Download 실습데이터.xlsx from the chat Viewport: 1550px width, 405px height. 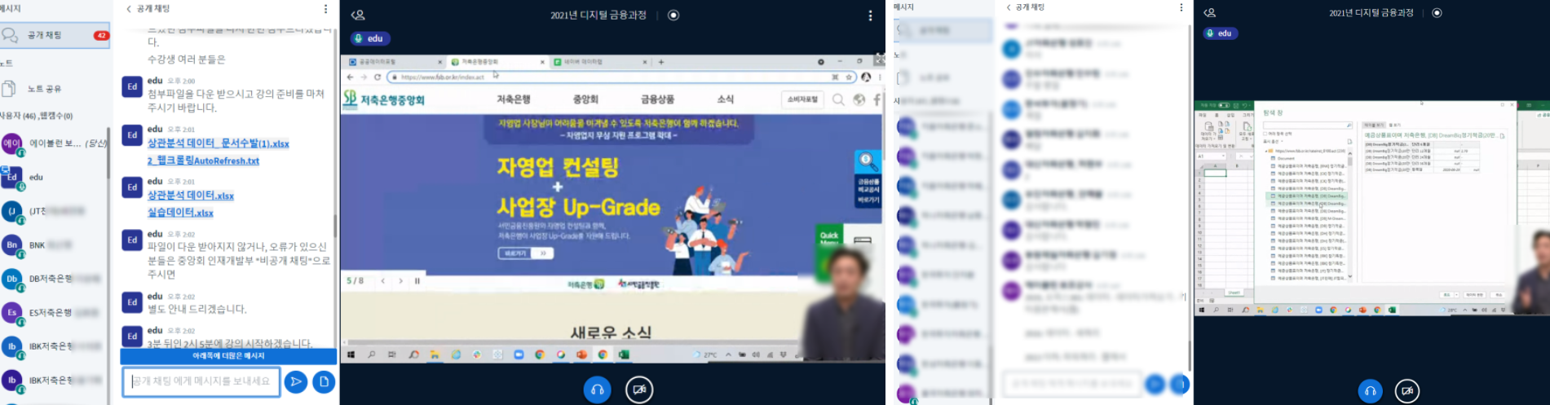[x=180, y=213]
